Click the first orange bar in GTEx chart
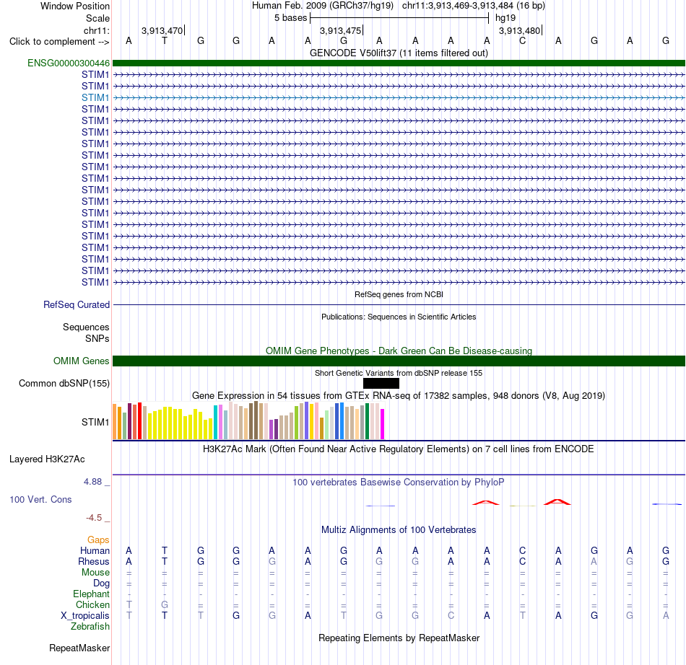 (115, 422)
